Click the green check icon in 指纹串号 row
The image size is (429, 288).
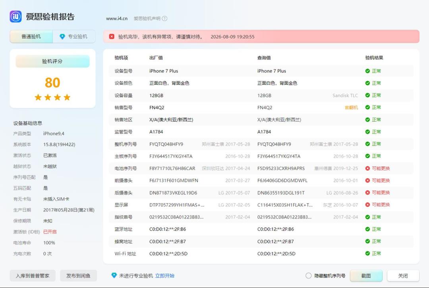(x=367, y=217)
